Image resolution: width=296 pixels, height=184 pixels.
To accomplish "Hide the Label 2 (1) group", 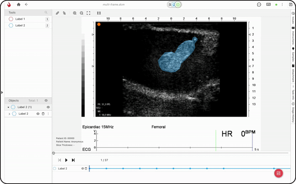I will pyautogui.click(x=48, y=107).
